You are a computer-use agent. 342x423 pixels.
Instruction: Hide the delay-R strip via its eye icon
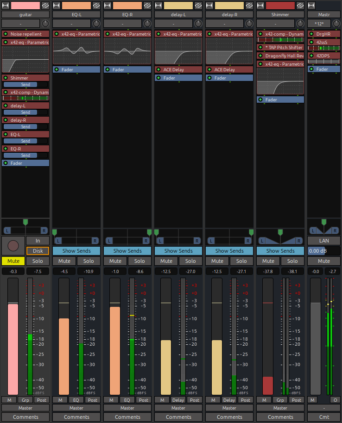(x=249, y=6)
